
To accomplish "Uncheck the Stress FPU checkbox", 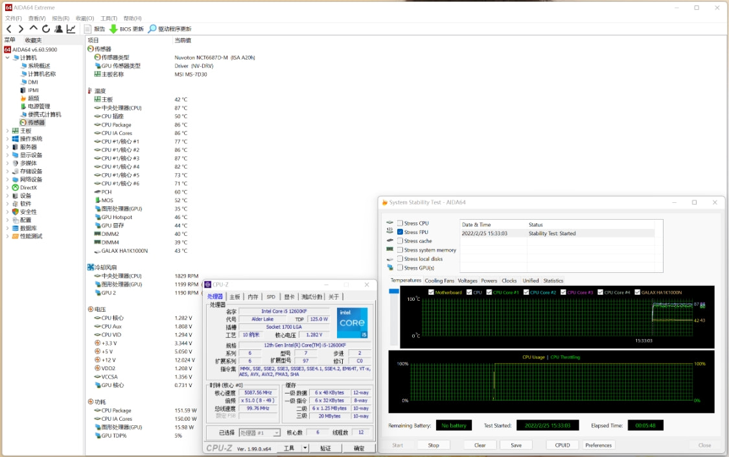I will [x=400, y=232].
